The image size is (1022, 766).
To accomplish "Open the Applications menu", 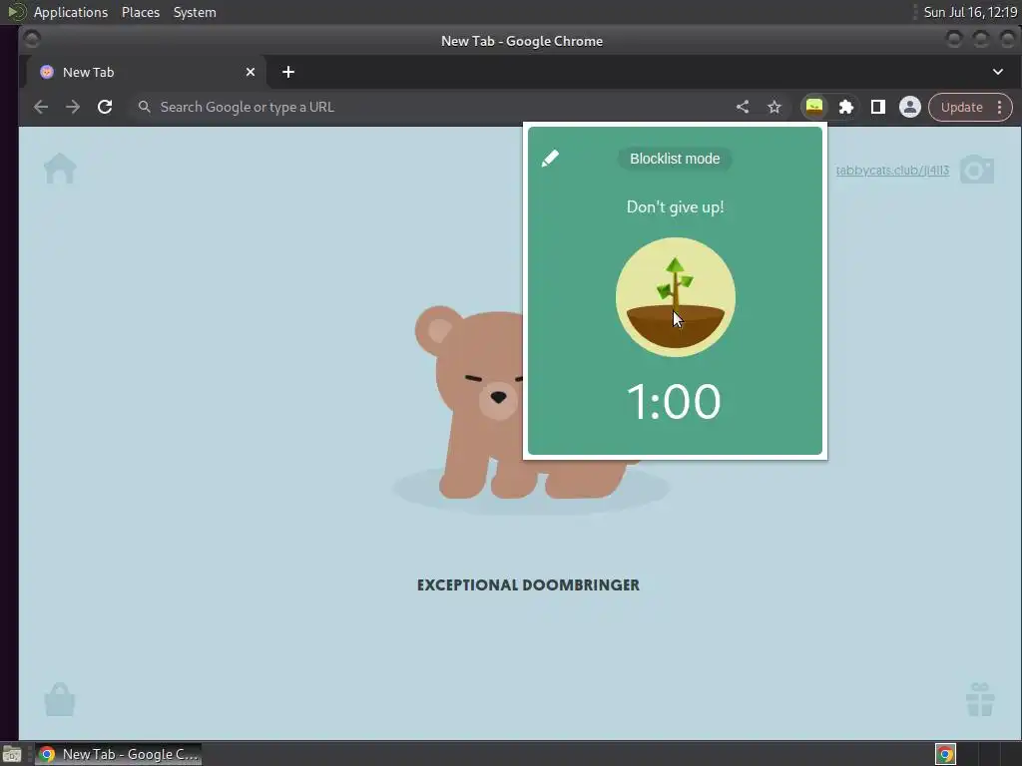I will coord(71,12).
